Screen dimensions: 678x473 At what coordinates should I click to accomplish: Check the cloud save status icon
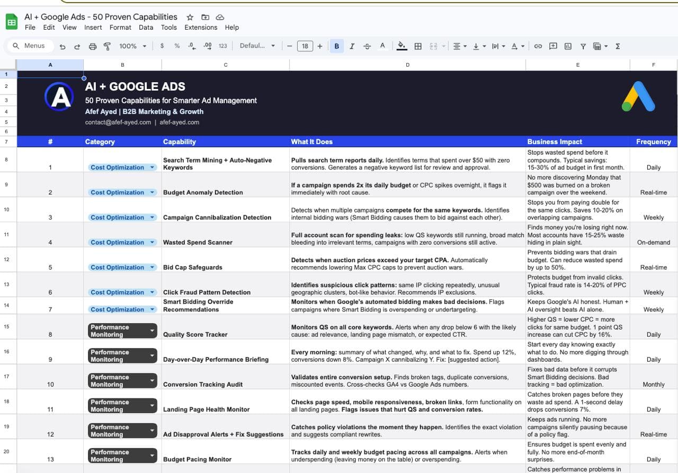(220, 17)
